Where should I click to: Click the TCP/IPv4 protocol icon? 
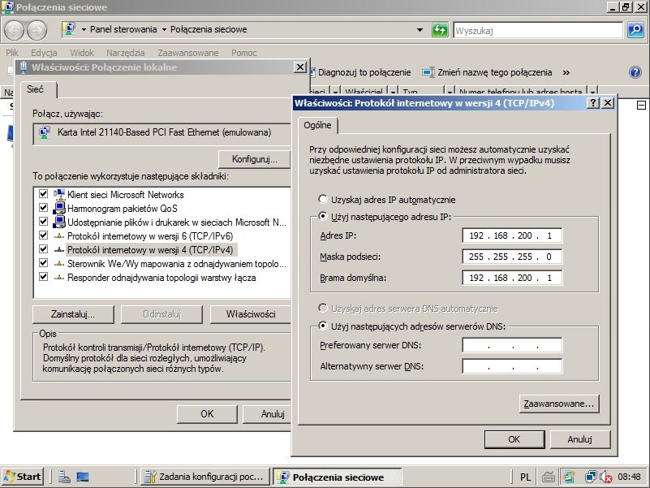59,250
